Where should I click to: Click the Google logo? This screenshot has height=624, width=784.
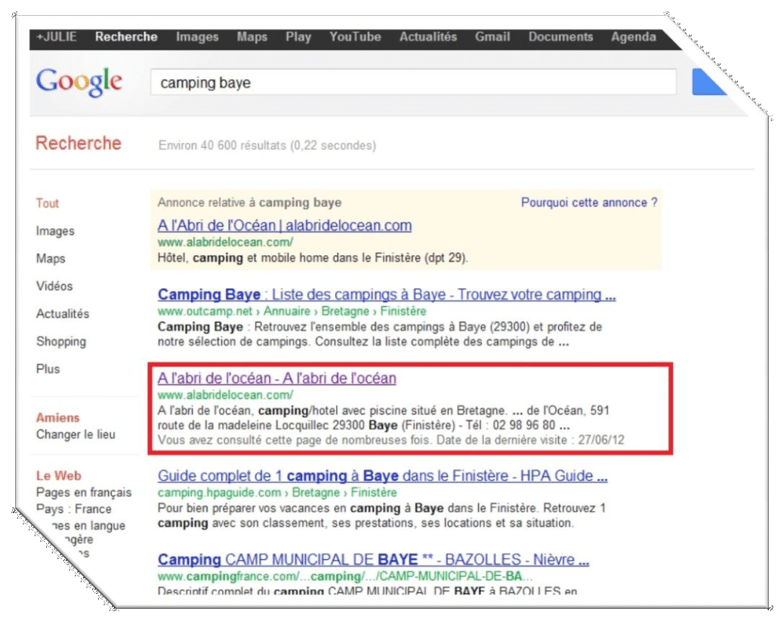coord(79,82)
